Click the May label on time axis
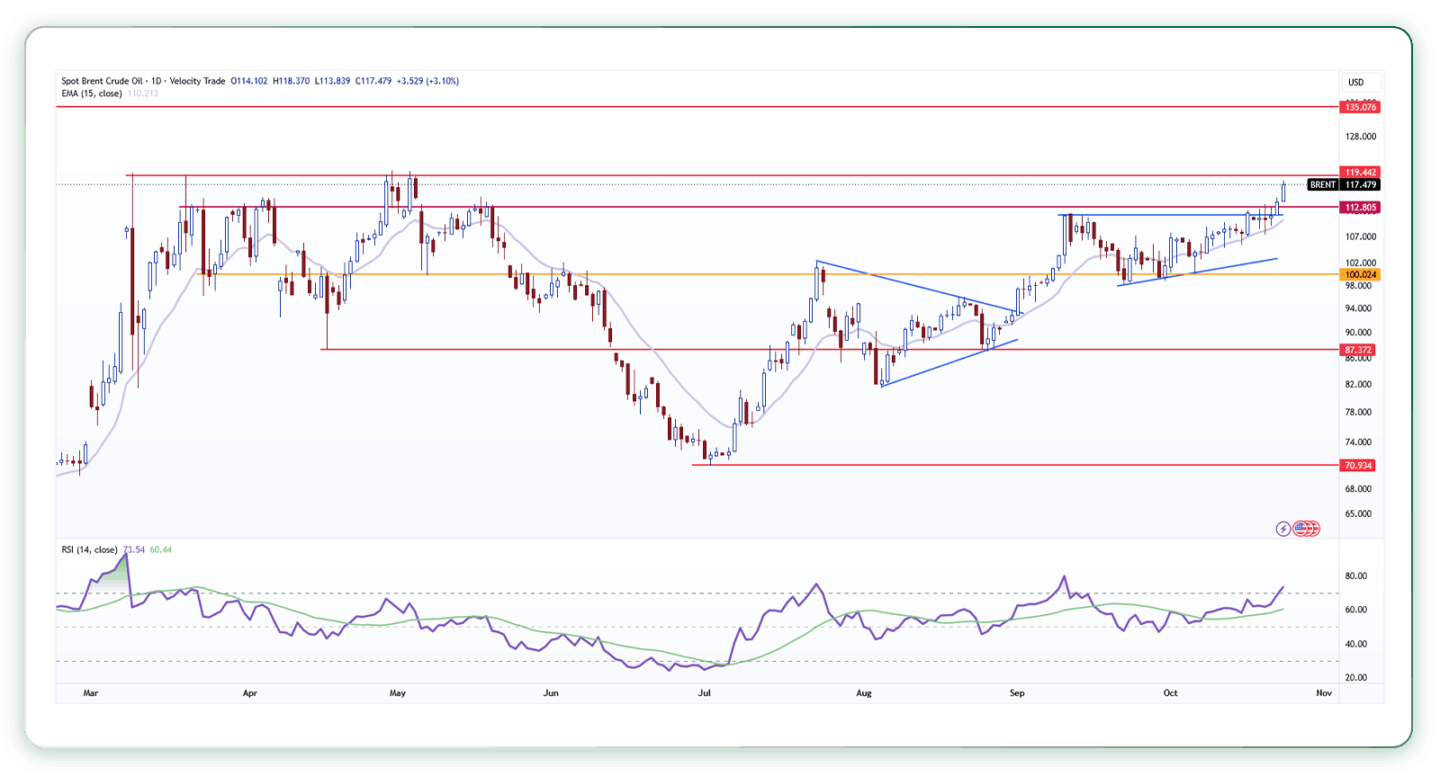The image size is (1440, 776). tap(398, 693)
